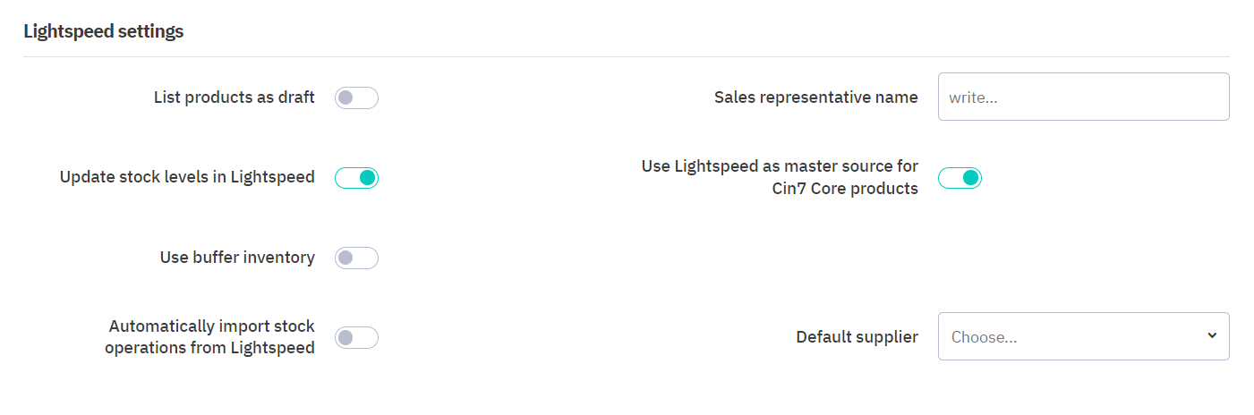Click the teal knob on Update stock toggle
The width and height of the screenshot is (1254, 415).
366,178
